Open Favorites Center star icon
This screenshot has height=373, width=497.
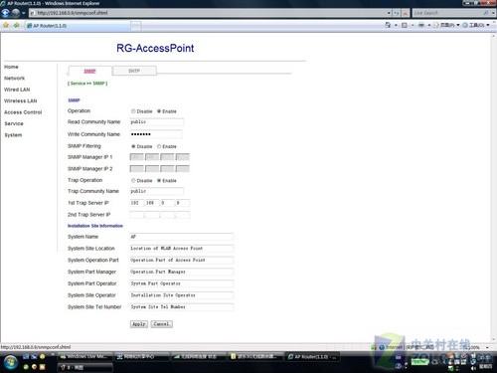pyautogui.click(x=6, y=25)
